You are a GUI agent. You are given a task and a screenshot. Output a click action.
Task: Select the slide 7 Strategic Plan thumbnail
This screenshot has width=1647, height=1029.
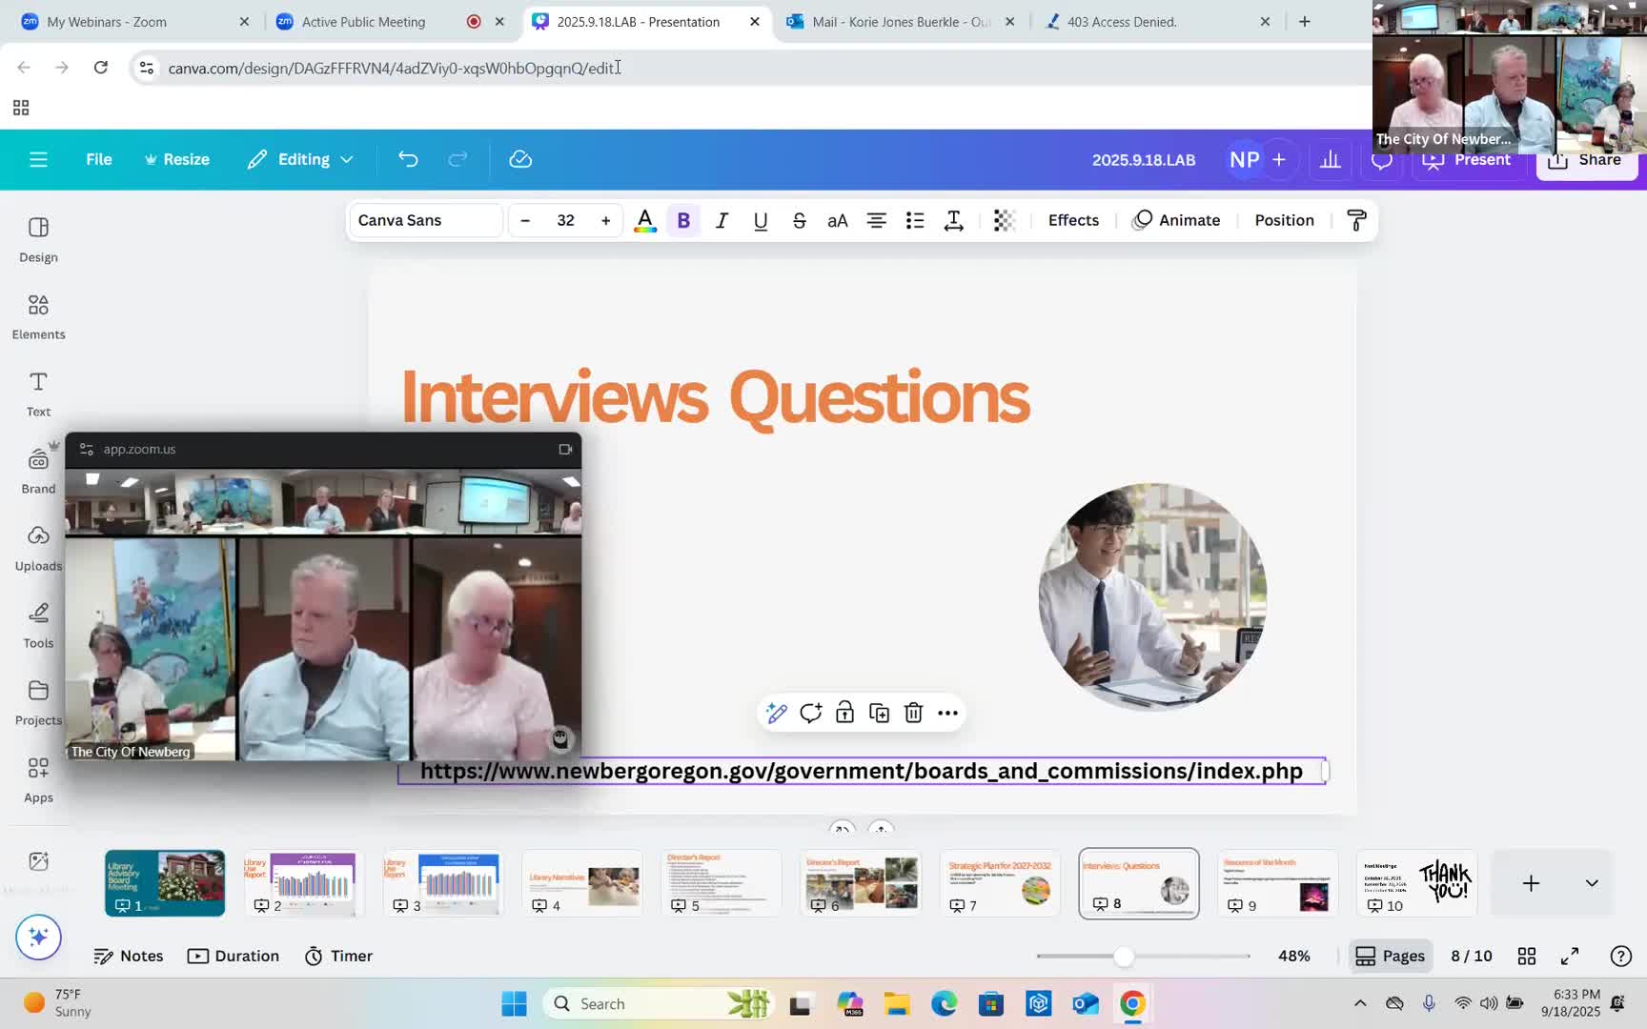click(999, 882)
